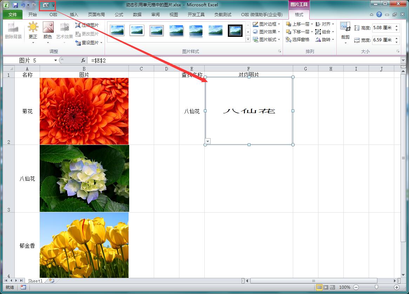Click the zoom slider handle

[x=376, y=287]
